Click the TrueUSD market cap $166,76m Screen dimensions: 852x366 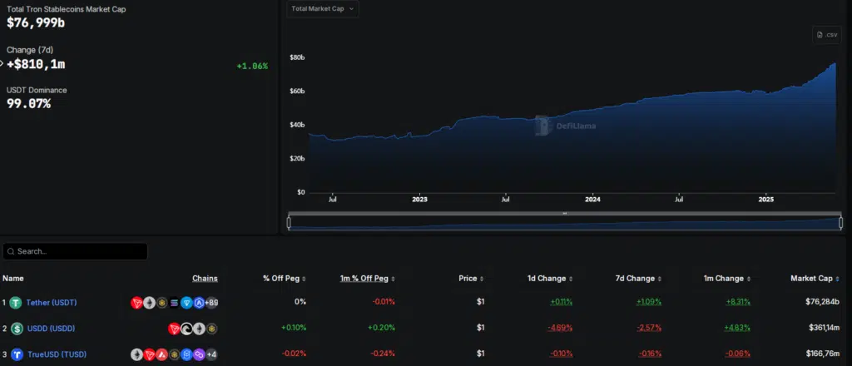pos(823,354)
